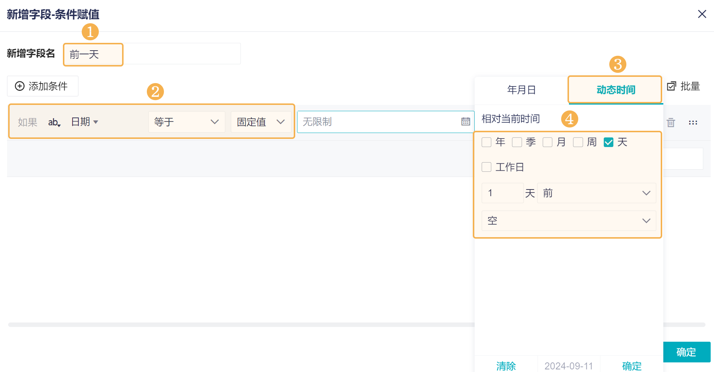
Task: Open the 等于 operator dropdown
Action: (x=186, y=122)
